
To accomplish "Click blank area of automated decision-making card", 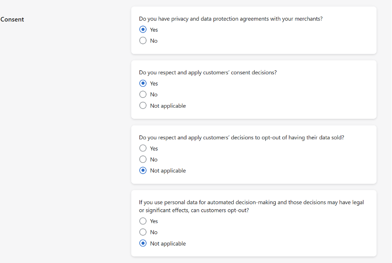I will 282,234.
